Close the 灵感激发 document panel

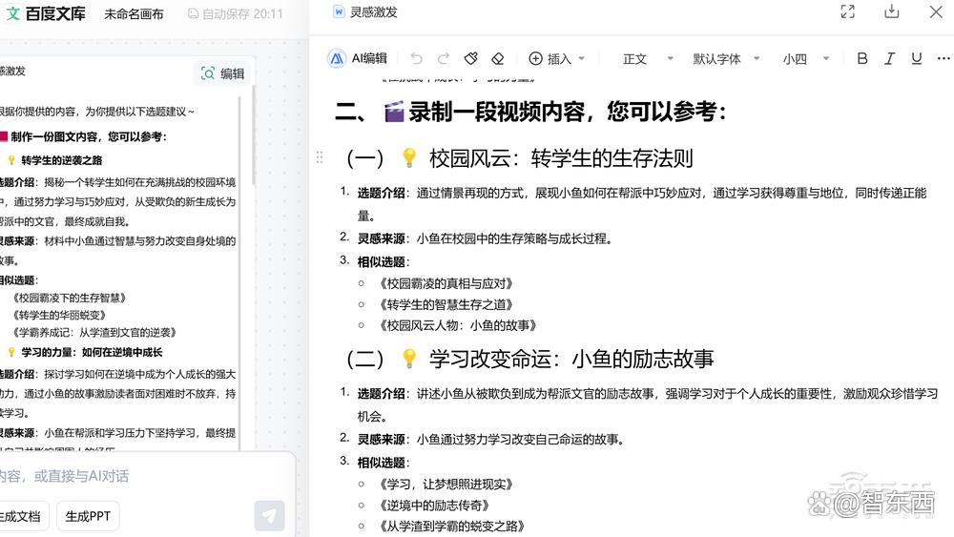click(936, 11)
